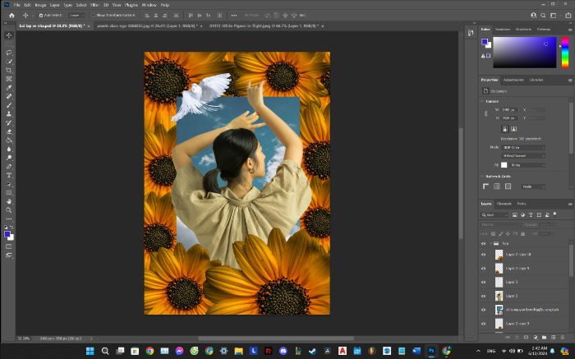Screen dimensions: 575x359
Task: Select the Eyedropper tool
Action: coord(9,88)
